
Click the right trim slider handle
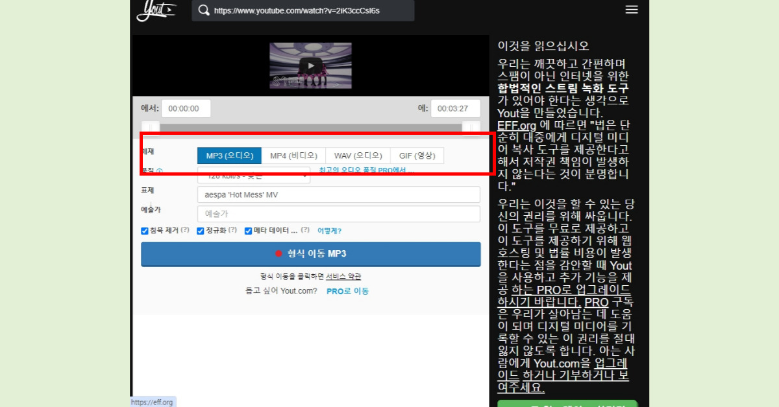(x=471, y=128)
